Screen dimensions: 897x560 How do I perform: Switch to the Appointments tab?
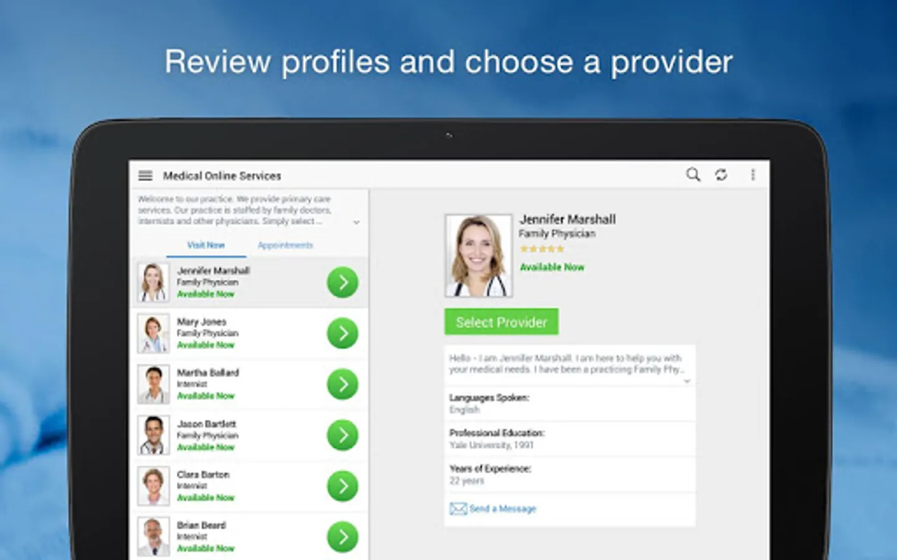[x=285, y=245]
